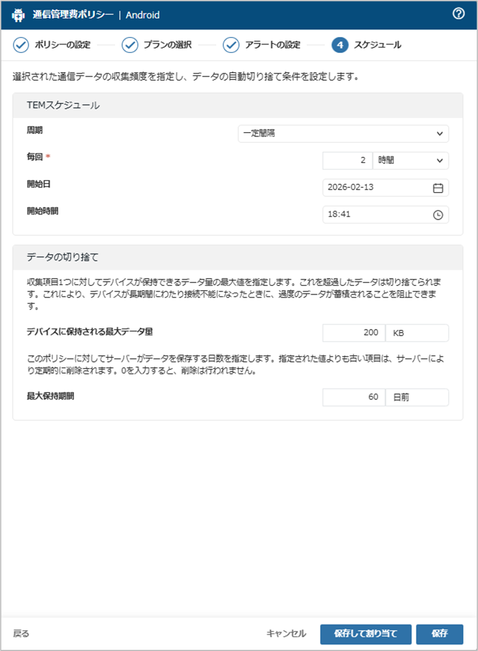The width and height of the screenshot is (478, 651).
Task: Focus the デバイスに保持される最大データ量 value field
Action: point(354,333)
